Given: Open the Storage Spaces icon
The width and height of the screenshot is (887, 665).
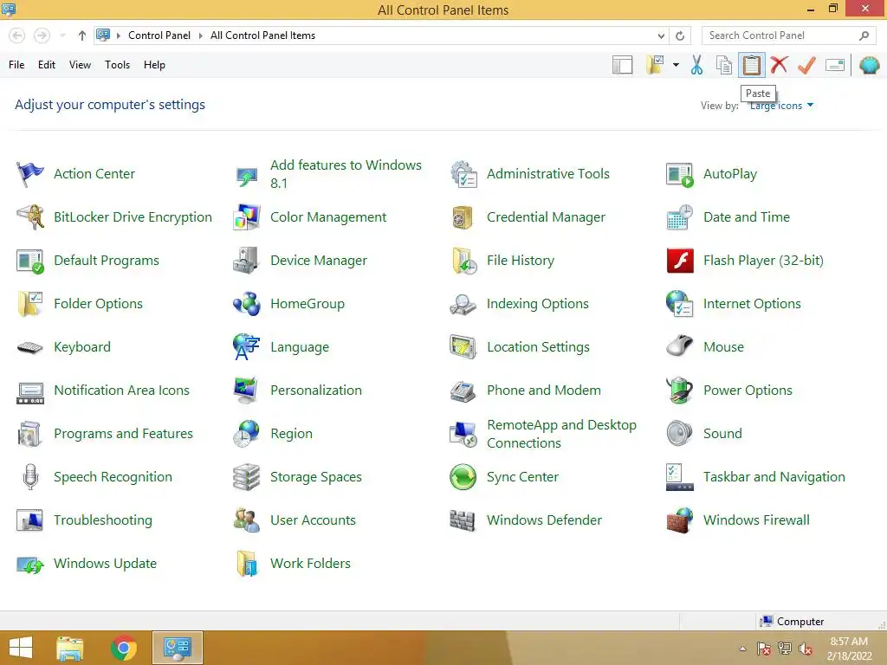Looking at the screenshot, I should click(x=246, y=477).
